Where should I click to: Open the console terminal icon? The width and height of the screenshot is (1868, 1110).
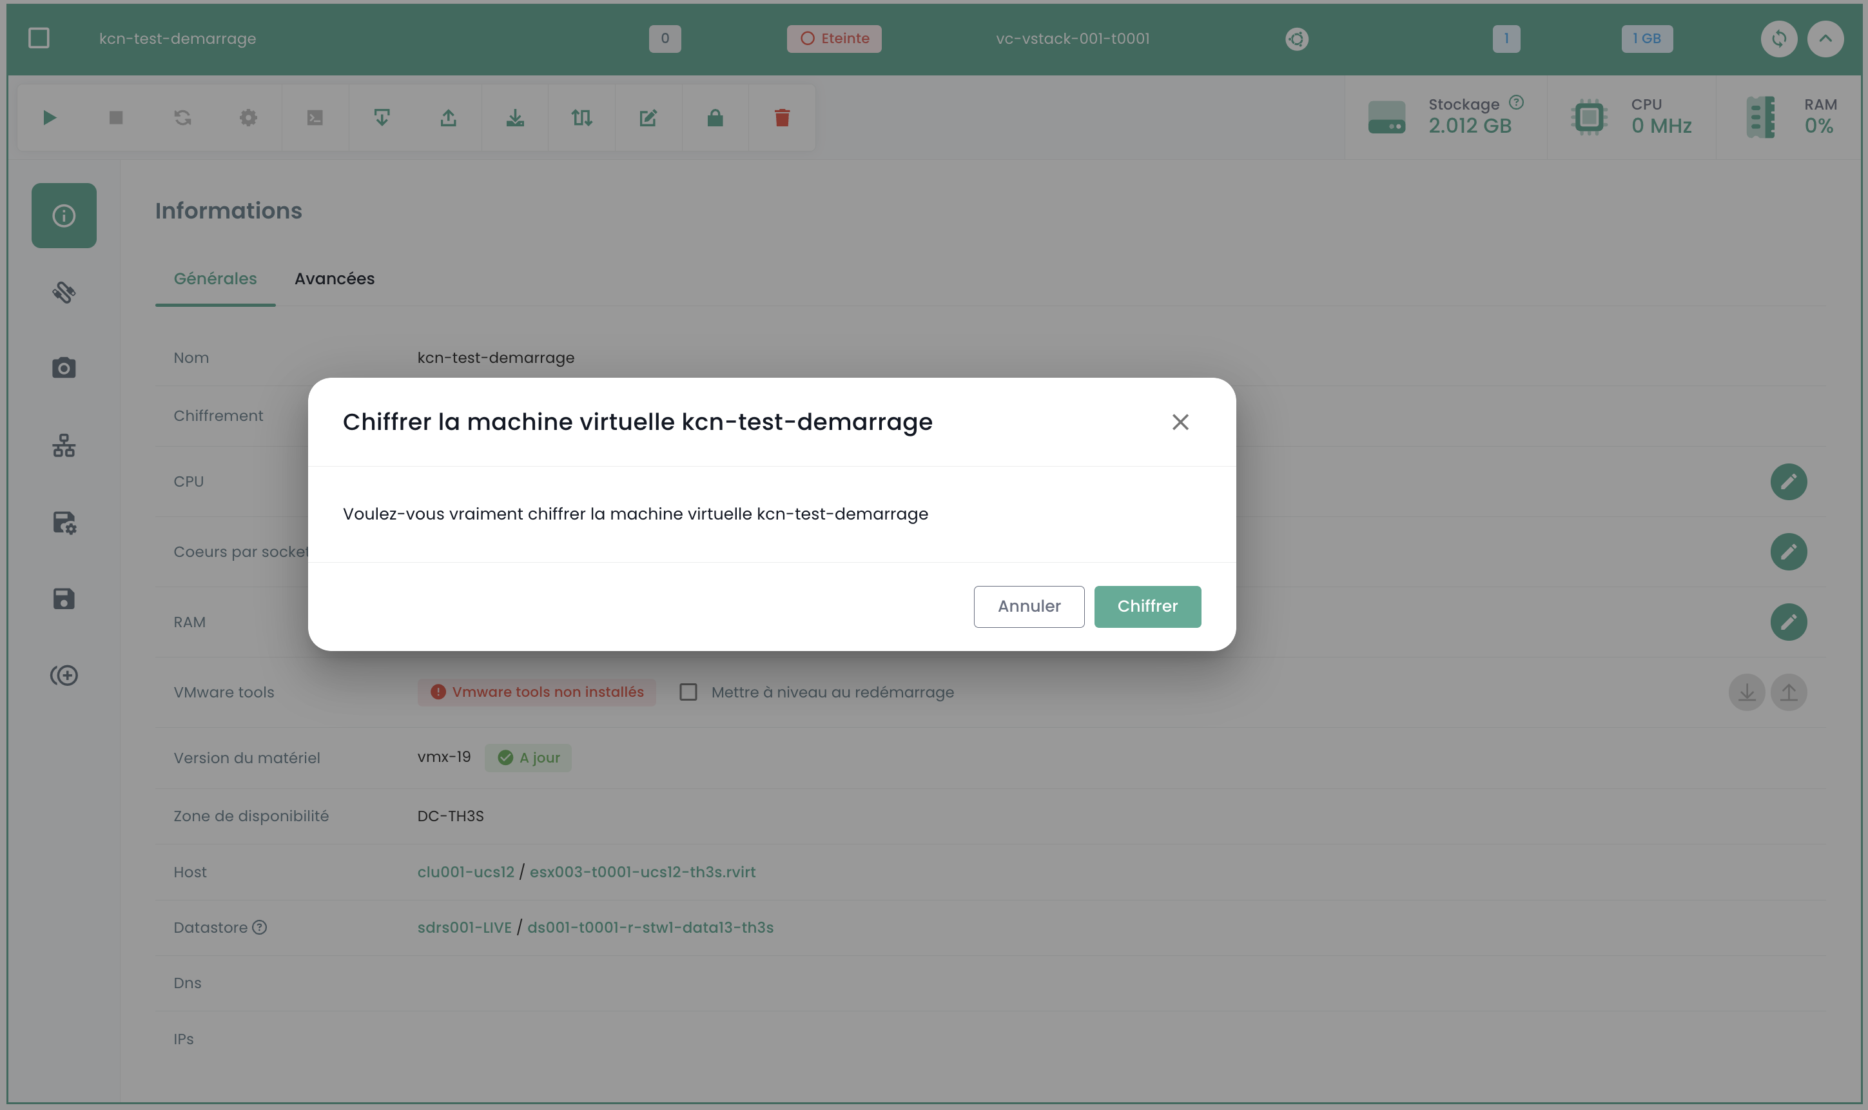click(x=315, y=118)
